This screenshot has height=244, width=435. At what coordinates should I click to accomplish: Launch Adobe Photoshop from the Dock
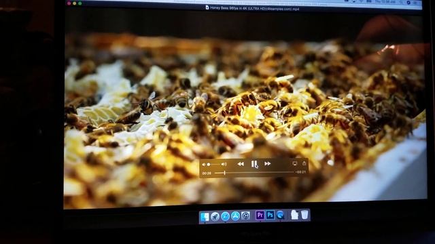[270, 215]
